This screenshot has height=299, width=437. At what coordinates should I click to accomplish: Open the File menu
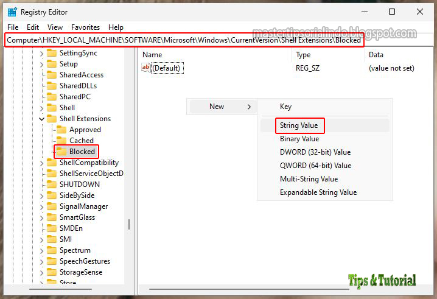(x=13, y=27)
